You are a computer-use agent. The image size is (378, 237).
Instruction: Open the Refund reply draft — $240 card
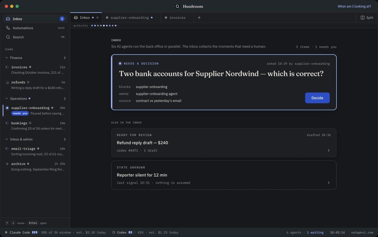224,143
